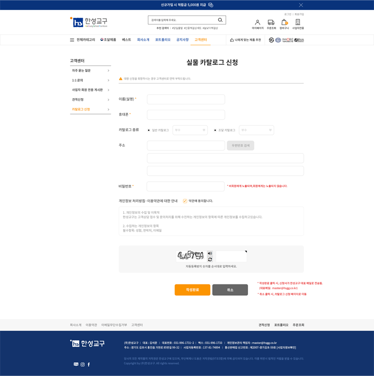
Task: Focus the 이름(실명) input field
Action: (x=186, y=99)
